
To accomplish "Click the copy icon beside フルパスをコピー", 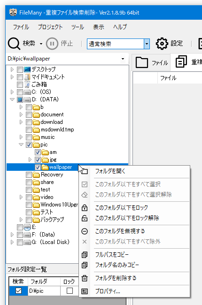I will [85, 255].
